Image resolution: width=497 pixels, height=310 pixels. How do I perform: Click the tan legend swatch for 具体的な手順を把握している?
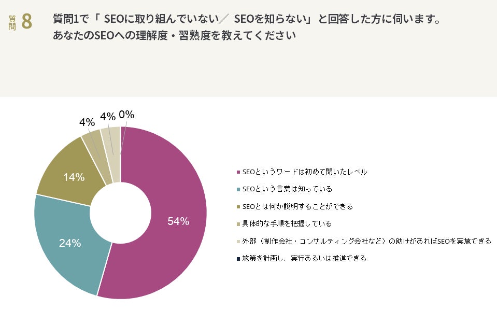tap(238, 223)
